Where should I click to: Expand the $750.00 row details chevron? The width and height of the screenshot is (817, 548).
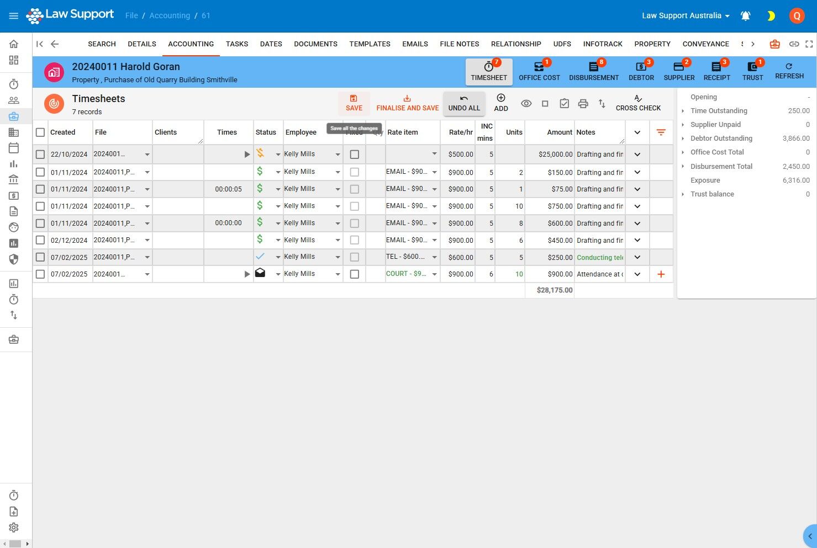(x=637, y=206)
